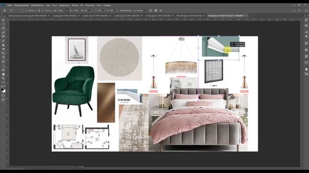Click the green armchair image on canvas
The width and height of the screenshot is (309, 173).
(x=73, y=91)
